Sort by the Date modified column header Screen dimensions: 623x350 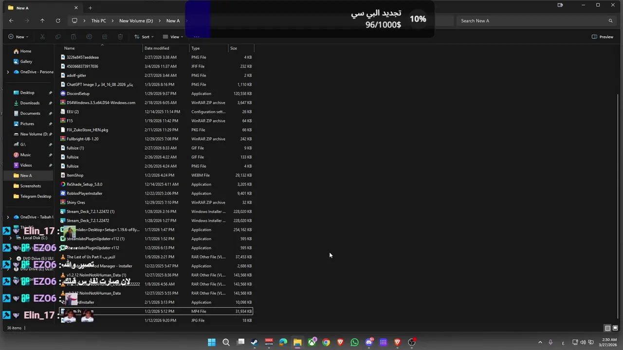[x=166, y=48]
